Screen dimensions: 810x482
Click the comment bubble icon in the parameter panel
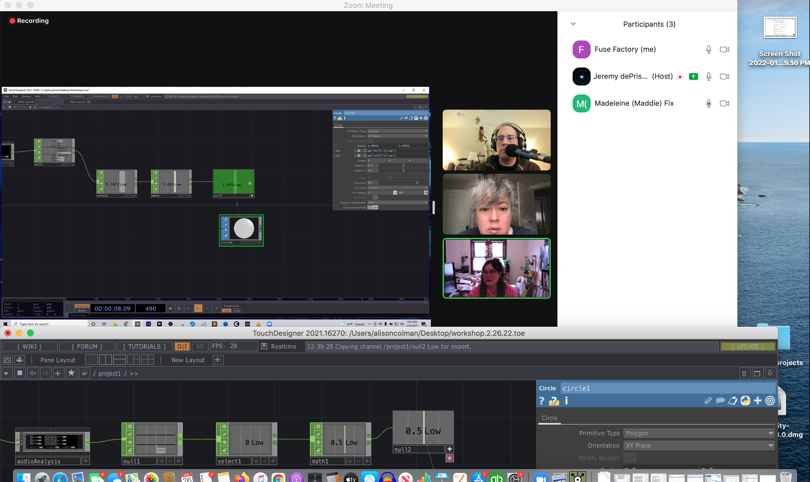720,400
